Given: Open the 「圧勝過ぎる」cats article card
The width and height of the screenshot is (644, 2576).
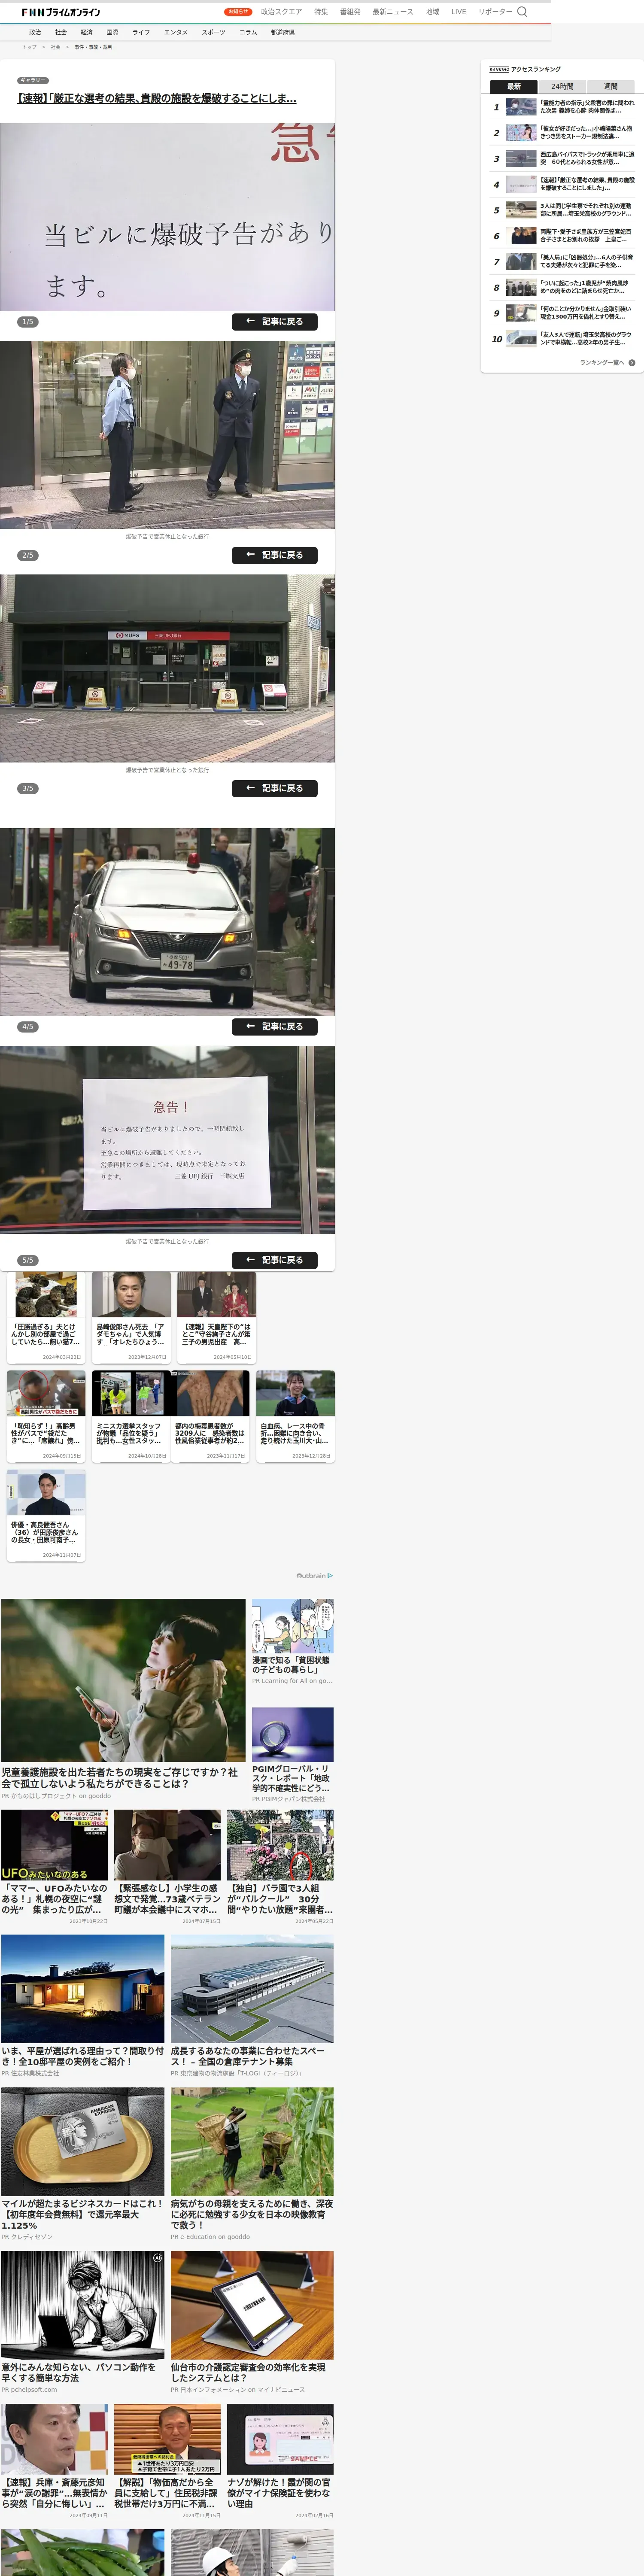Looking at the screenshot, I should [46, 1317].
